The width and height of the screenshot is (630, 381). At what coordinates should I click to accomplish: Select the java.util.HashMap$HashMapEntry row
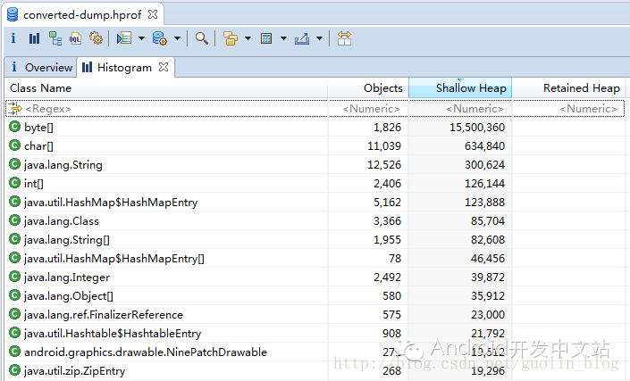315,203
